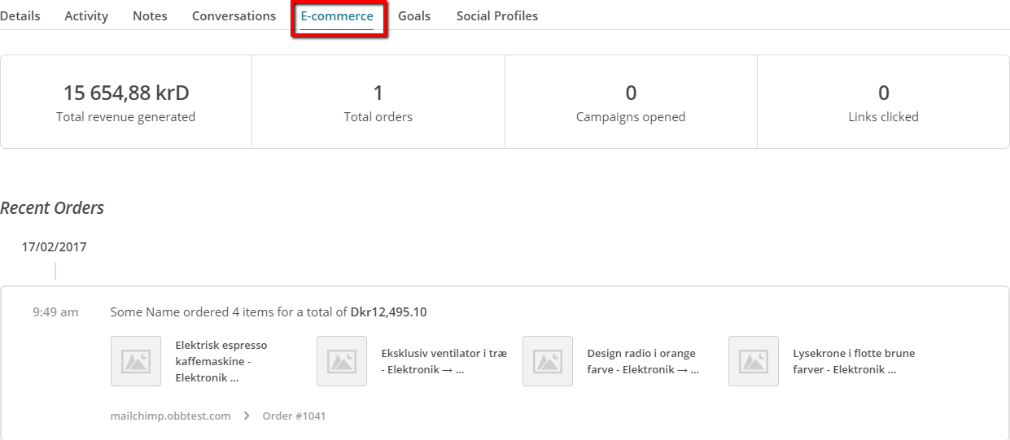
Task: Click the Total revenue generated label
Action: tap(126, 117)
